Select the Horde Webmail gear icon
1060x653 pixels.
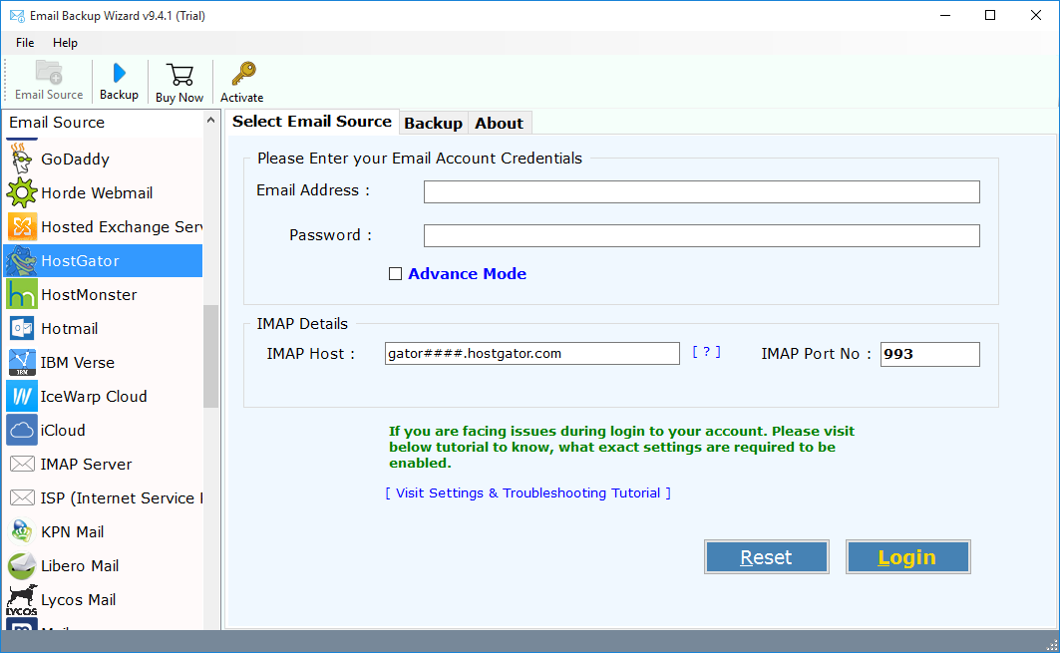click(x=22, y=192)
